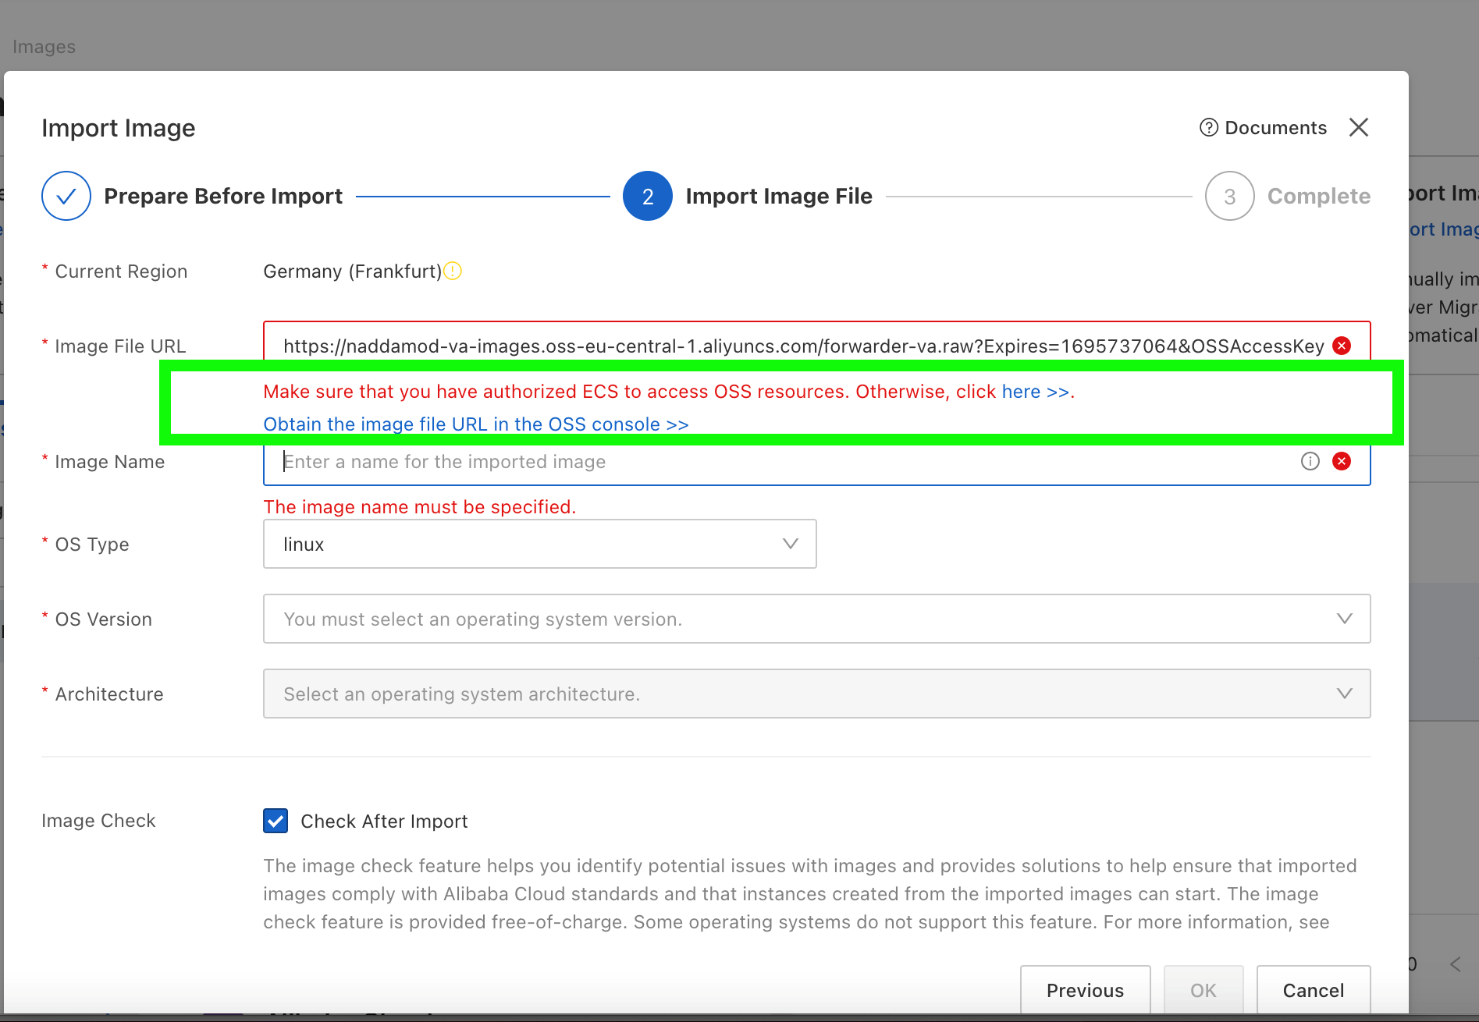The image size is (1479, 1022).
Task: Click the Images breadcrumb in background page
Action: 44,47
